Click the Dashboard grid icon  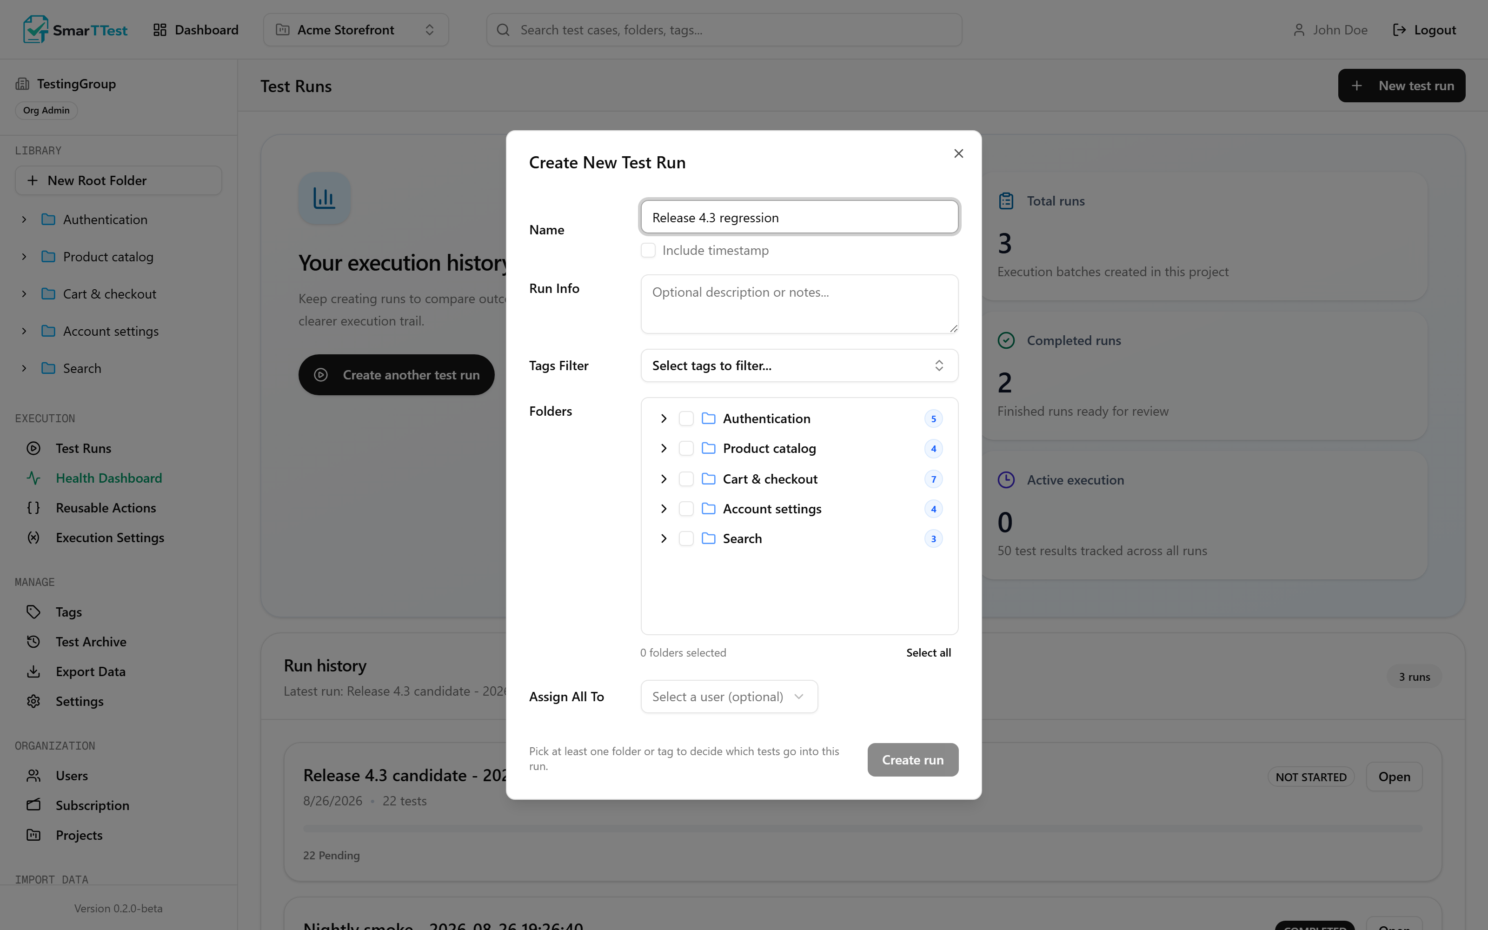160,29
